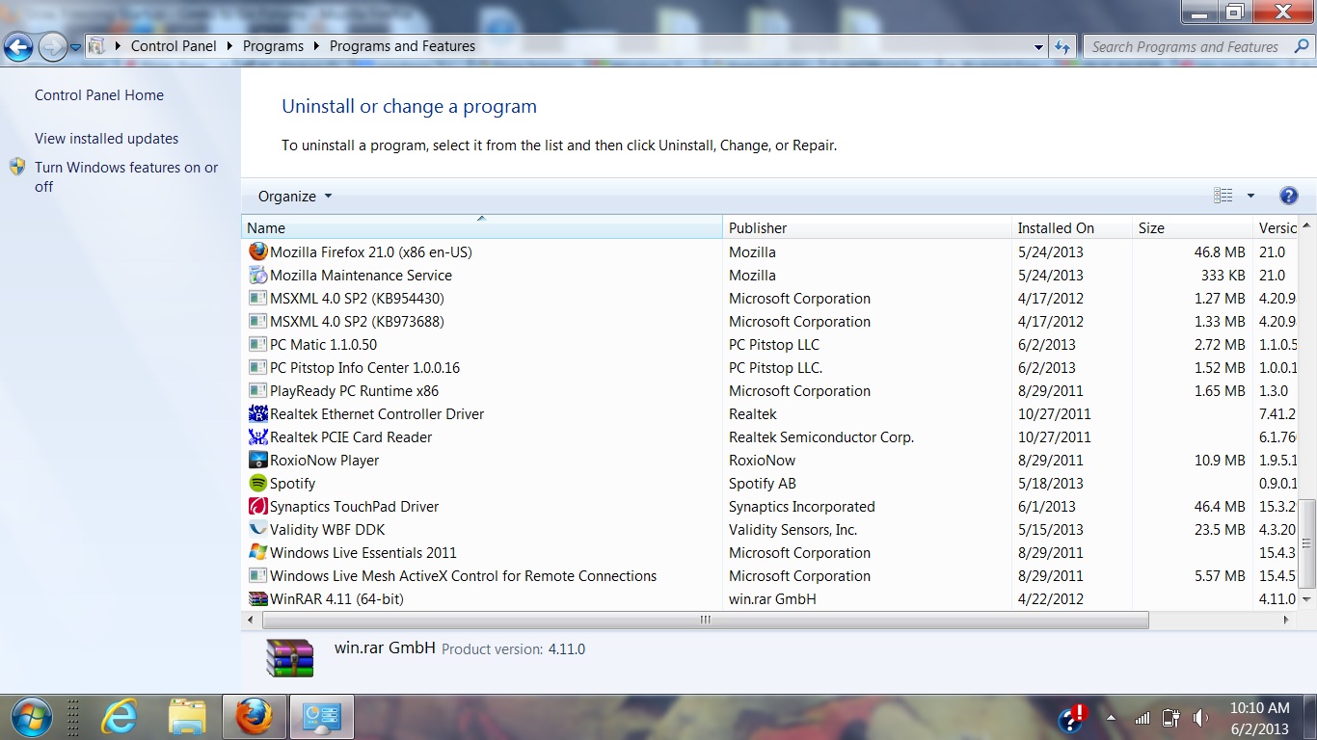The width and height of the screenshot is (1317, 740).
Task: Open the address bar history dropdown
Action: click(1038, 46)
